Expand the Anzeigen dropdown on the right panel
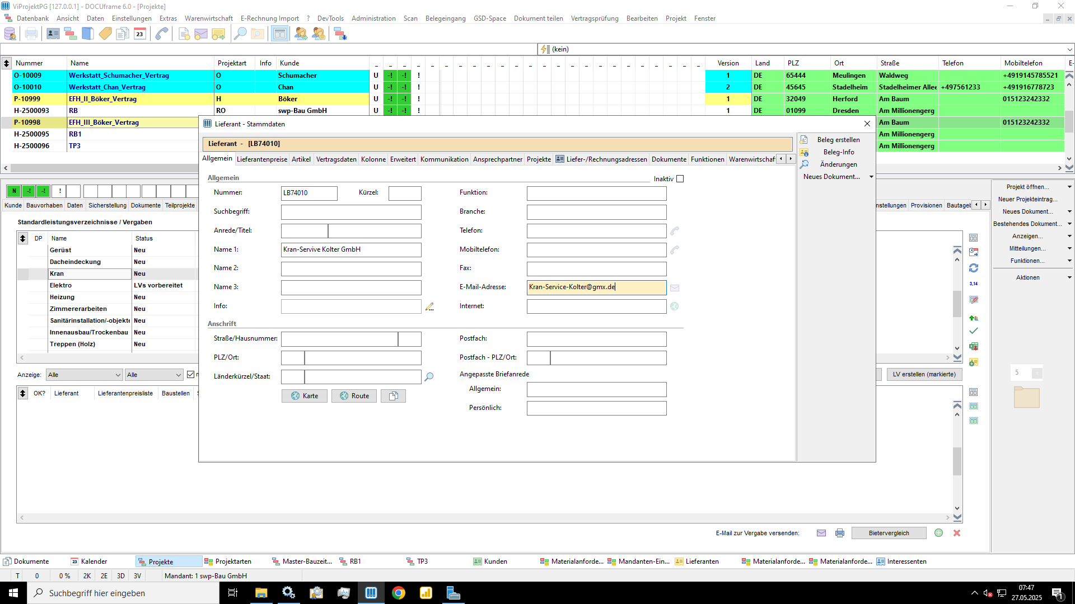1075x604 pixels. pos(1069,236)
